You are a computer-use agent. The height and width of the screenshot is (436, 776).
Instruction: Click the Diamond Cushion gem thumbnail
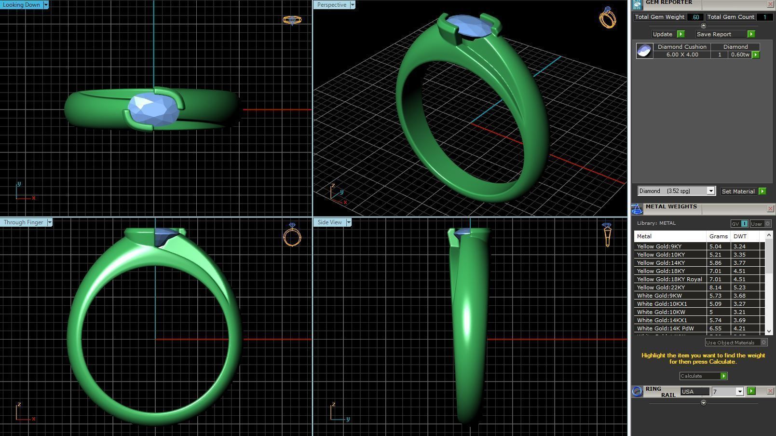(x=644, y=51)
